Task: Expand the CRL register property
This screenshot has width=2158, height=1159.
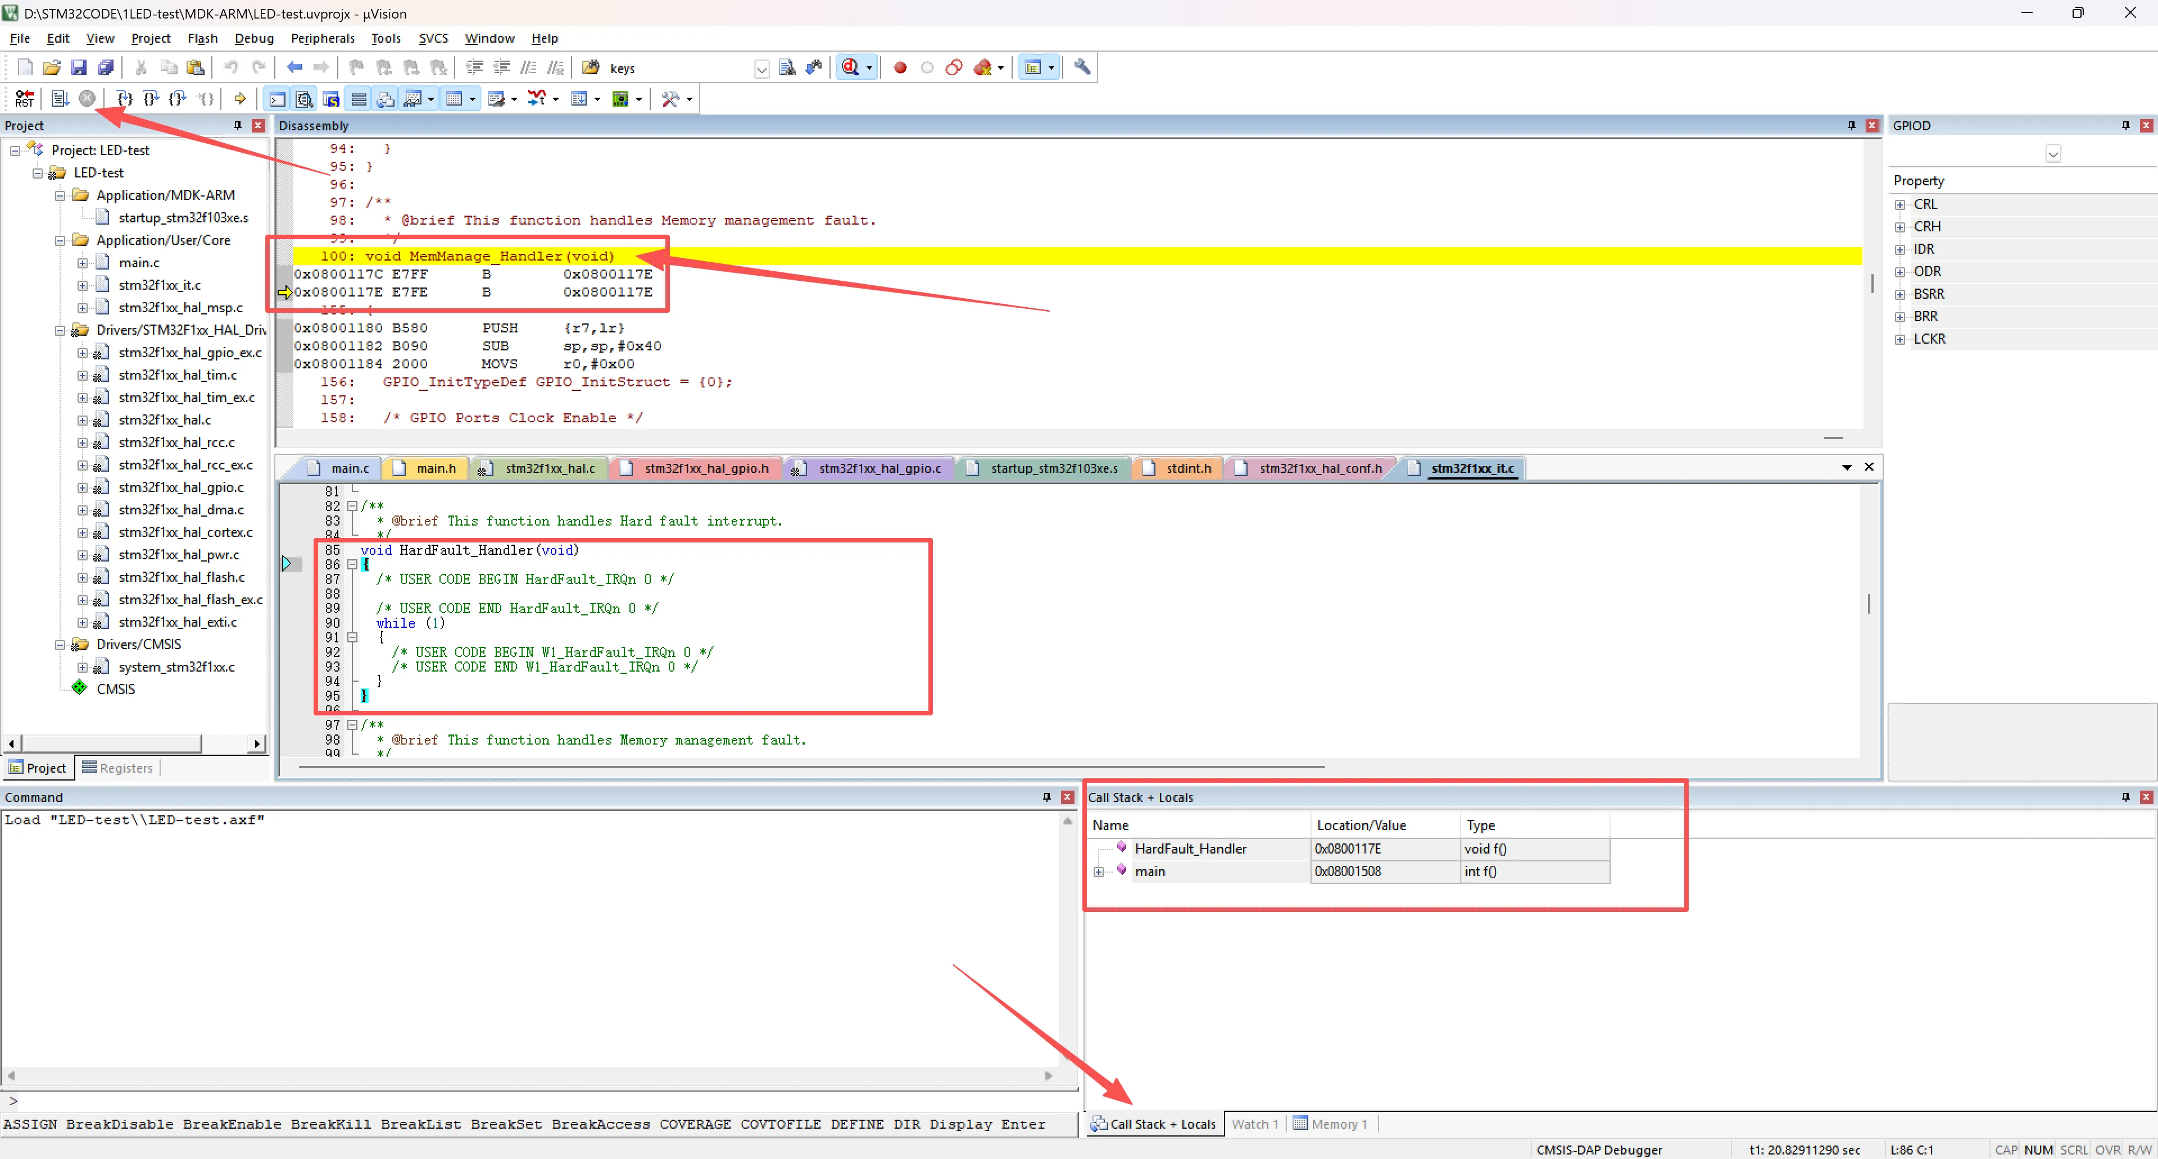Action: point(1900,204)
